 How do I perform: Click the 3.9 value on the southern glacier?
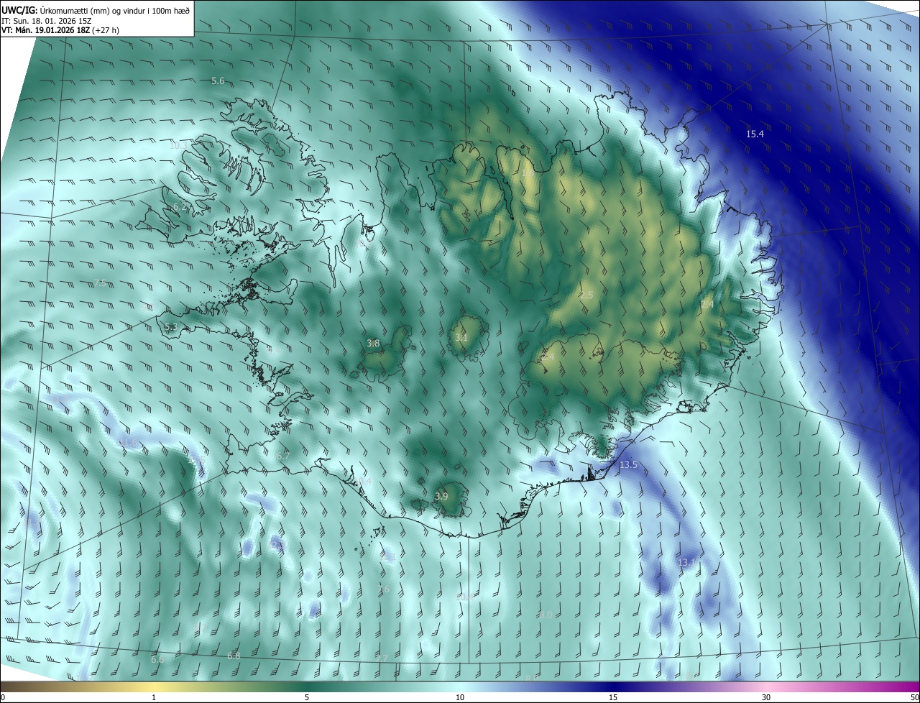(441, 497)
